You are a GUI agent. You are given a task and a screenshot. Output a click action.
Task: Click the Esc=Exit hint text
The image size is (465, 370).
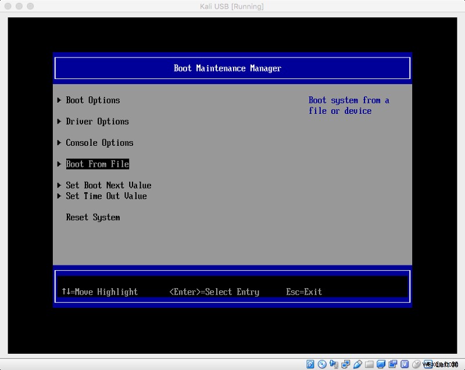point(304,292)
